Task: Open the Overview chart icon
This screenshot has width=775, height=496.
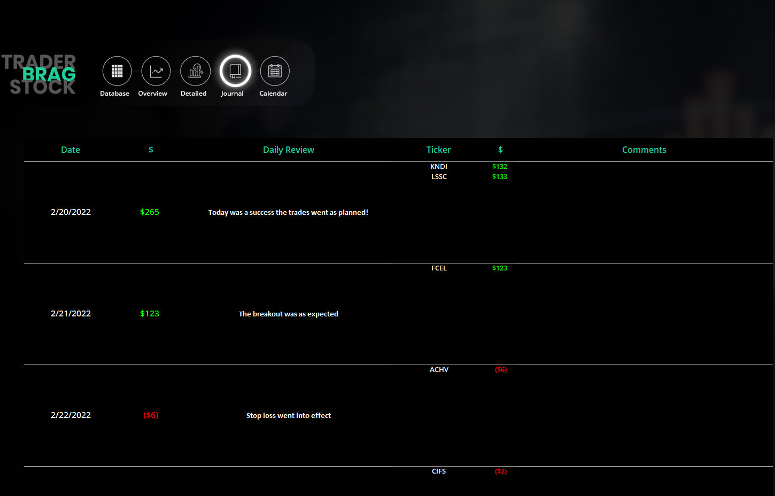Action: (156, 71)
